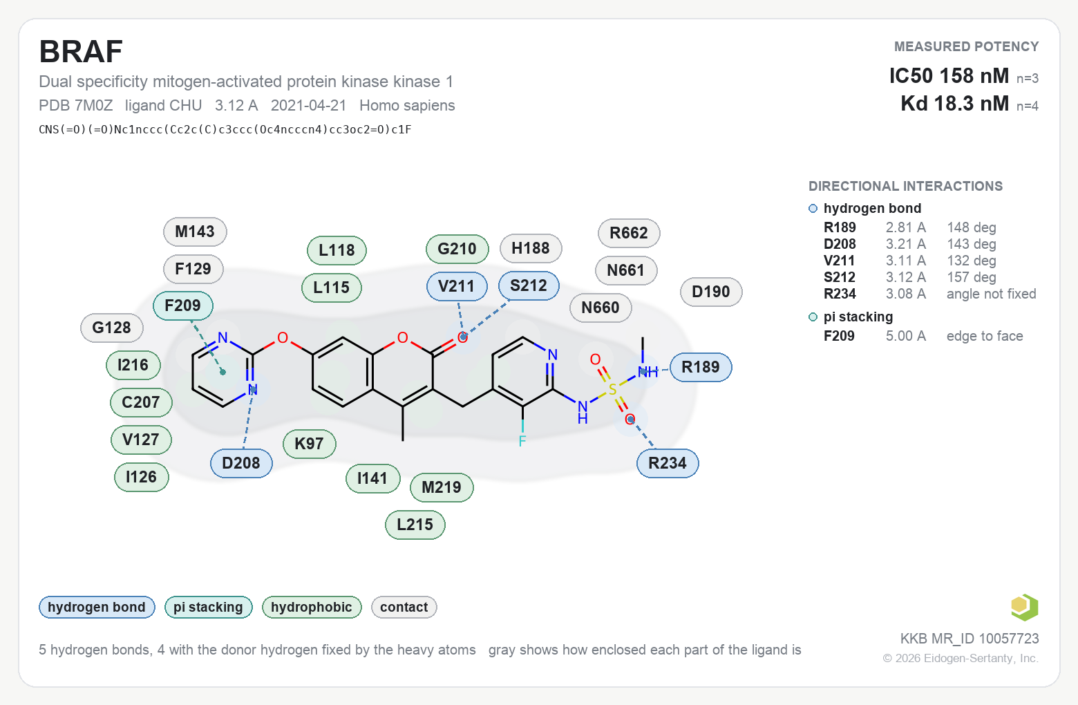Click the PDB 7M0Z identifier text
The height and width of the screenshot is (705, 1078).
75,106
